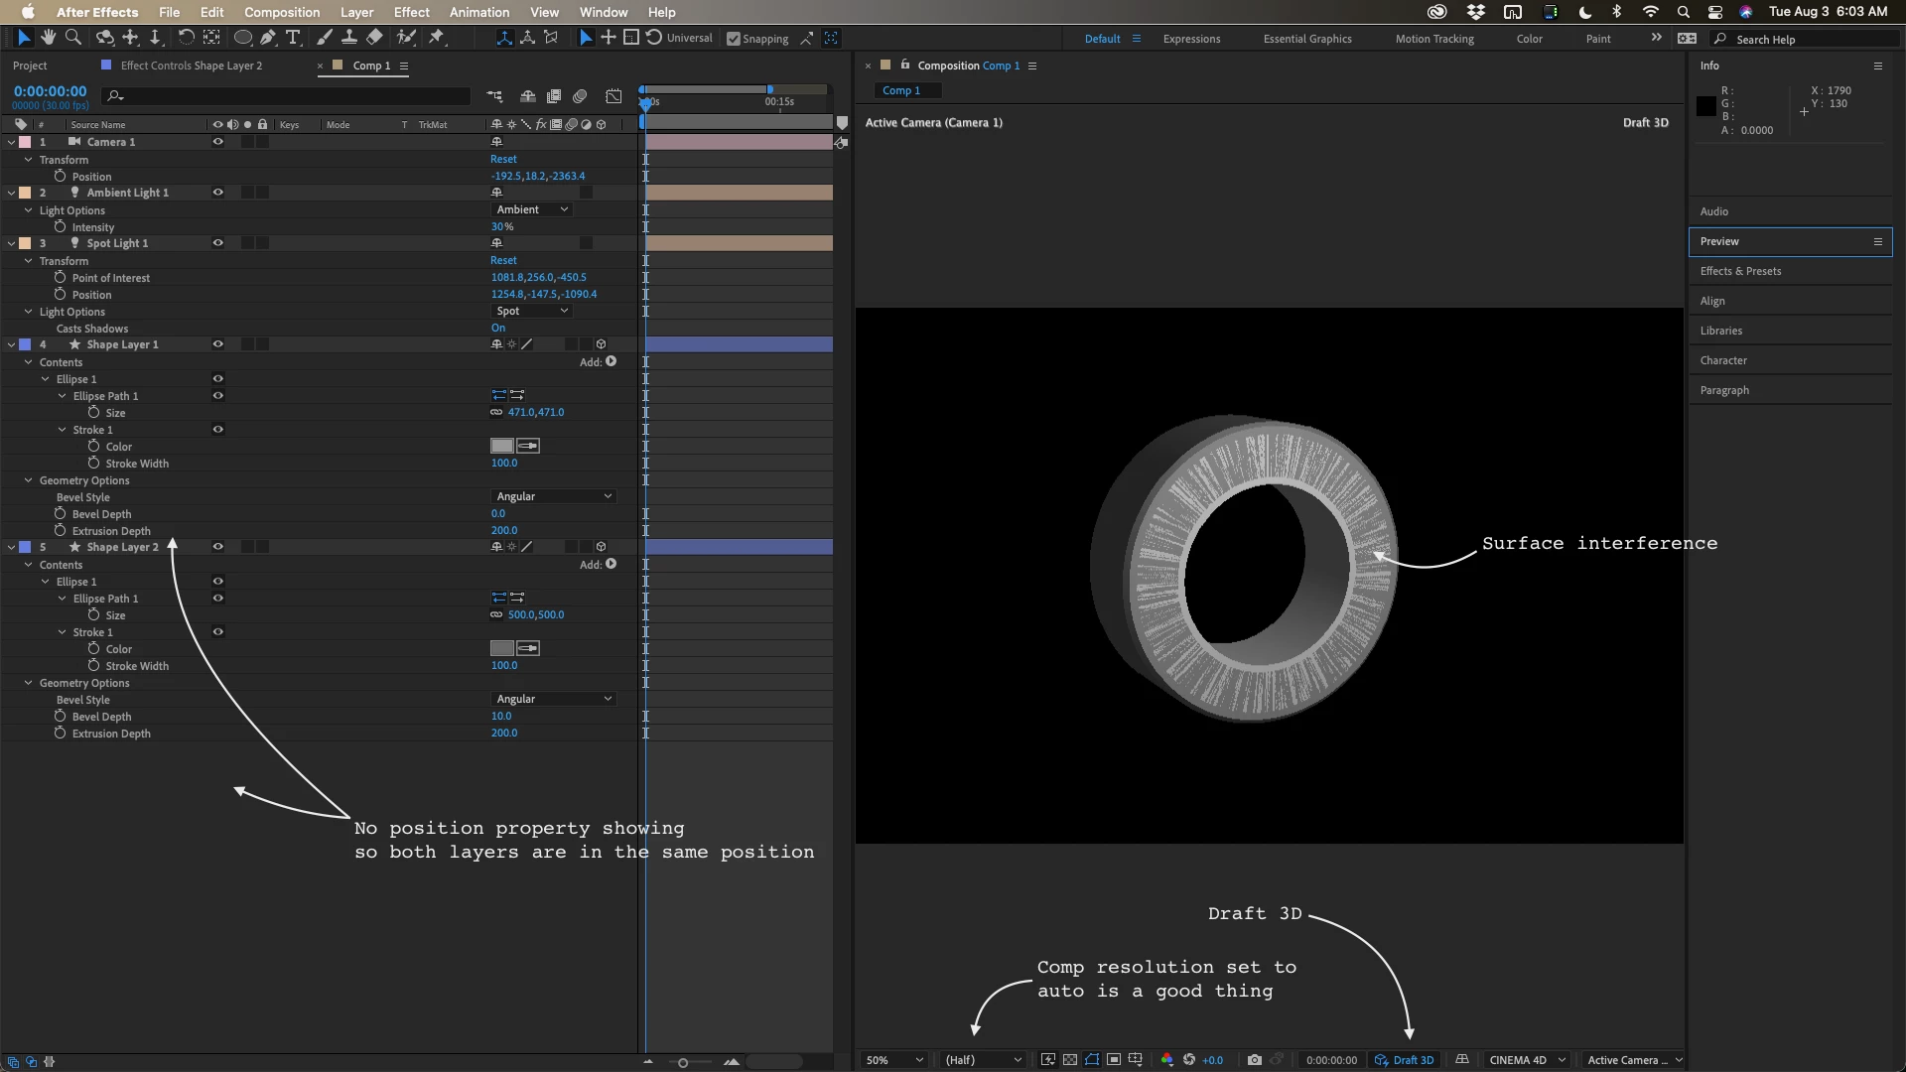1906x1072 pixels.
Task: Select the Rotation tool
Action: [186, 38]
